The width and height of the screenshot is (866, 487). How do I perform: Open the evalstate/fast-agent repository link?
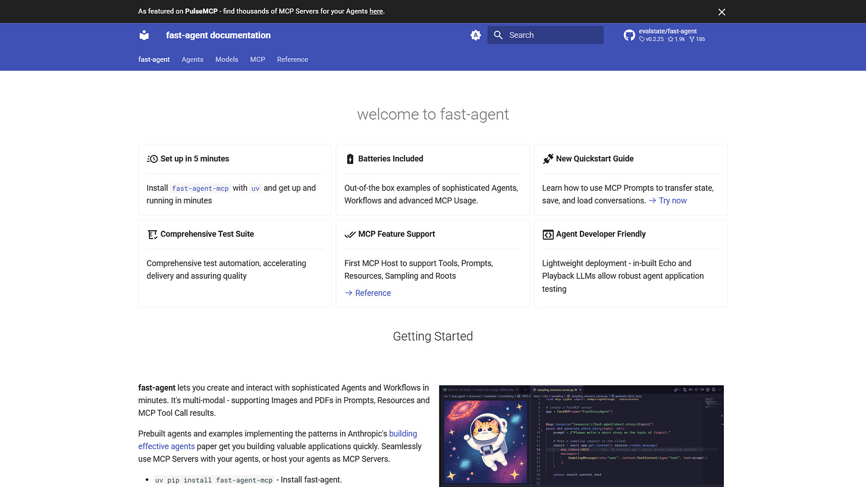pos(667,31)
